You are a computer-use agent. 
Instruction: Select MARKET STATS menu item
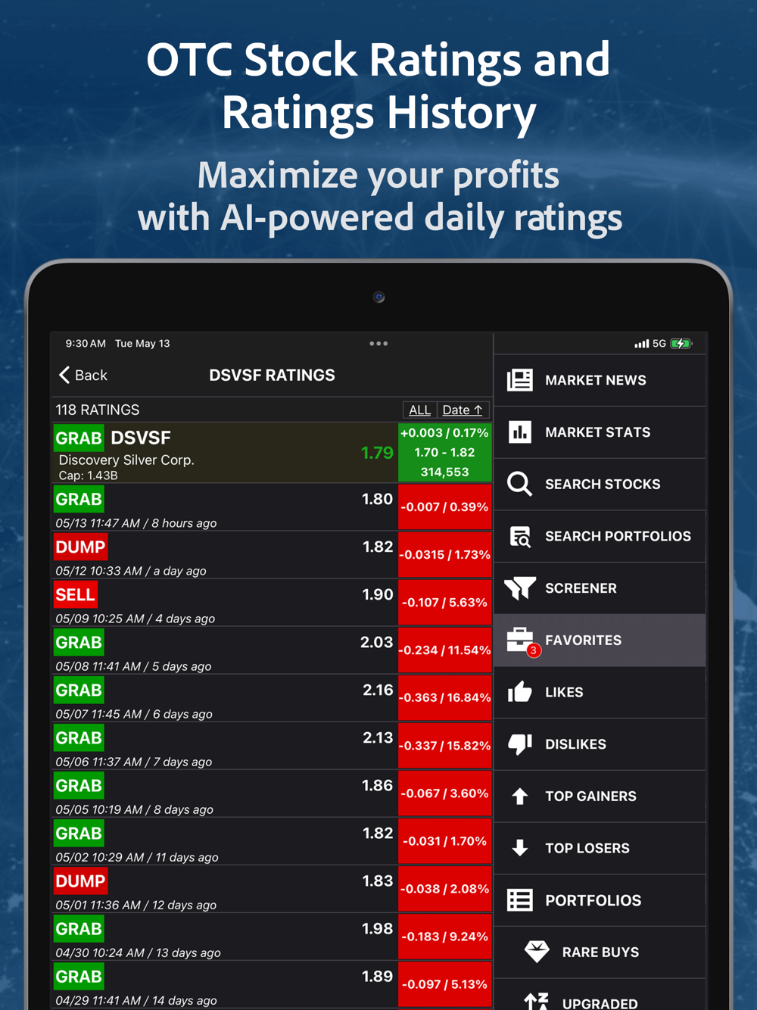[600, 432]
